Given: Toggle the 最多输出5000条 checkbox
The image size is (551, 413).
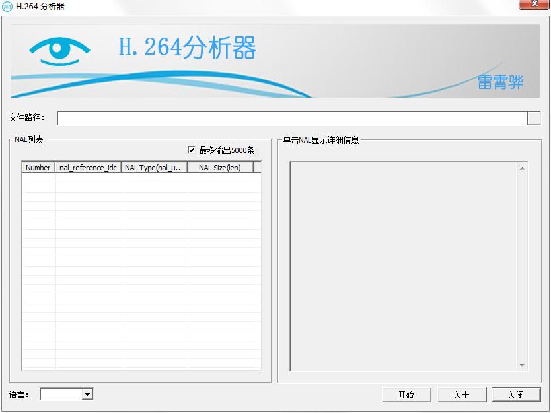Looking at the screenshot, I should [190, 150].
